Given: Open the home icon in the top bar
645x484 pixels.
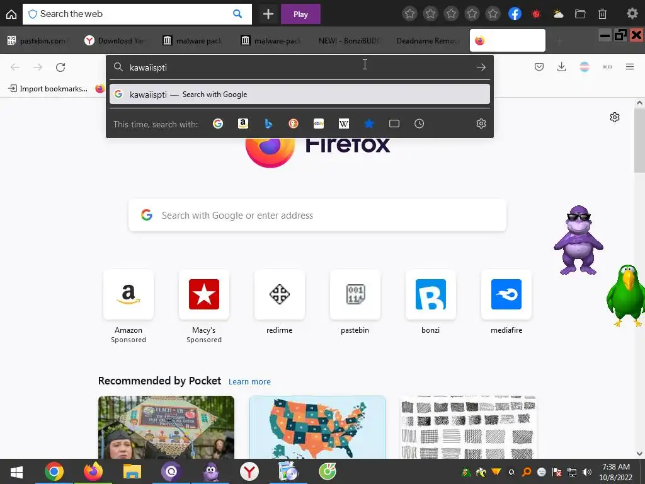Looking at the screenshot, I should 11,14.
